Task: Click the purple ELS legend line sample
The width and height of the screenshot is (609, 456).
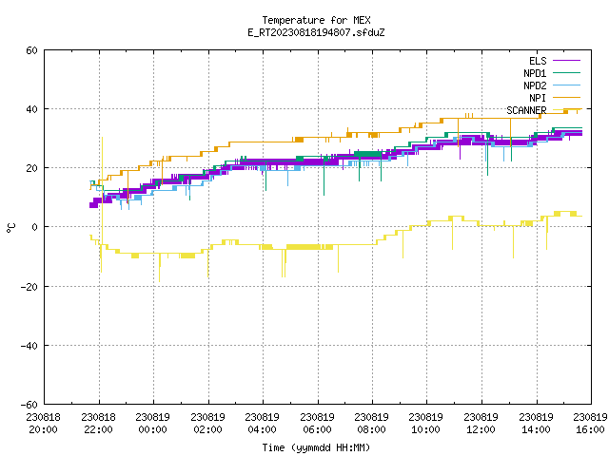Action: coord(567,61)
